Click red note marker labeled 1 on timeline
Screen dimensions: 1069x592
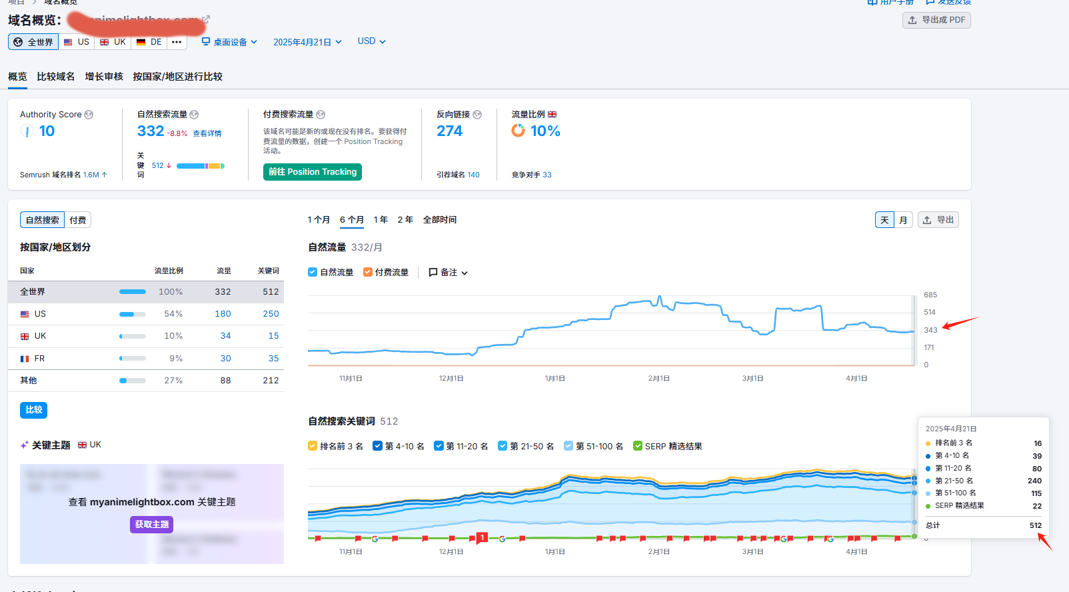482,537
